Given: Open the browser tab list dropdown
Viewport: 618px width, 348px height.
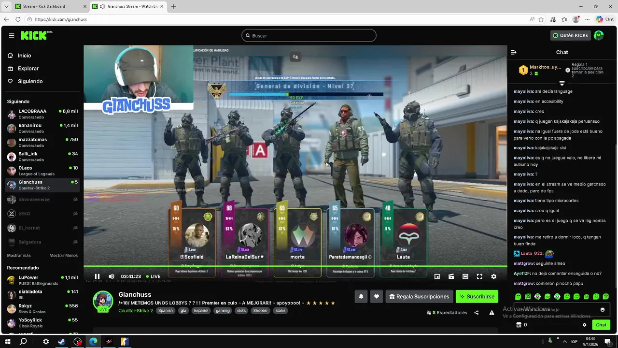Looking at the screenshot, I should pos(6,6).
